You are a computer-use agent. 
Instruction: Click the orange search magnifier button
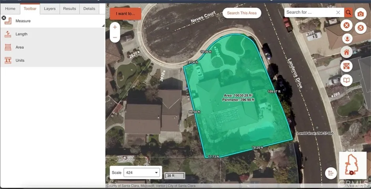[x=348, y=12]
